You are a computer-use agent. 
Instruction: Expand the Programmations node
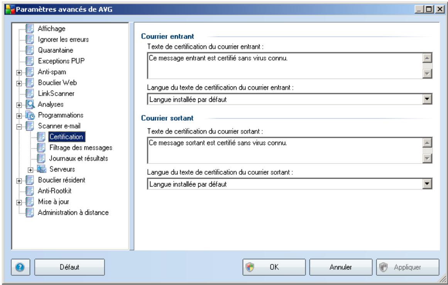point(19,116)
